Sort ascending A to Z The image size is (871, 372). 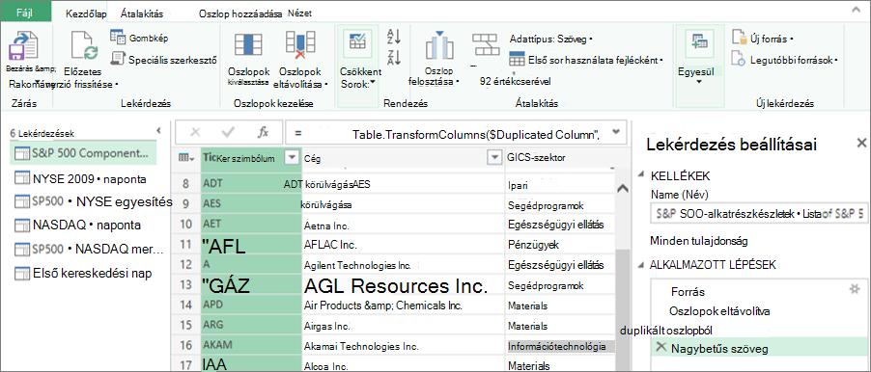[x=393, y=37]
